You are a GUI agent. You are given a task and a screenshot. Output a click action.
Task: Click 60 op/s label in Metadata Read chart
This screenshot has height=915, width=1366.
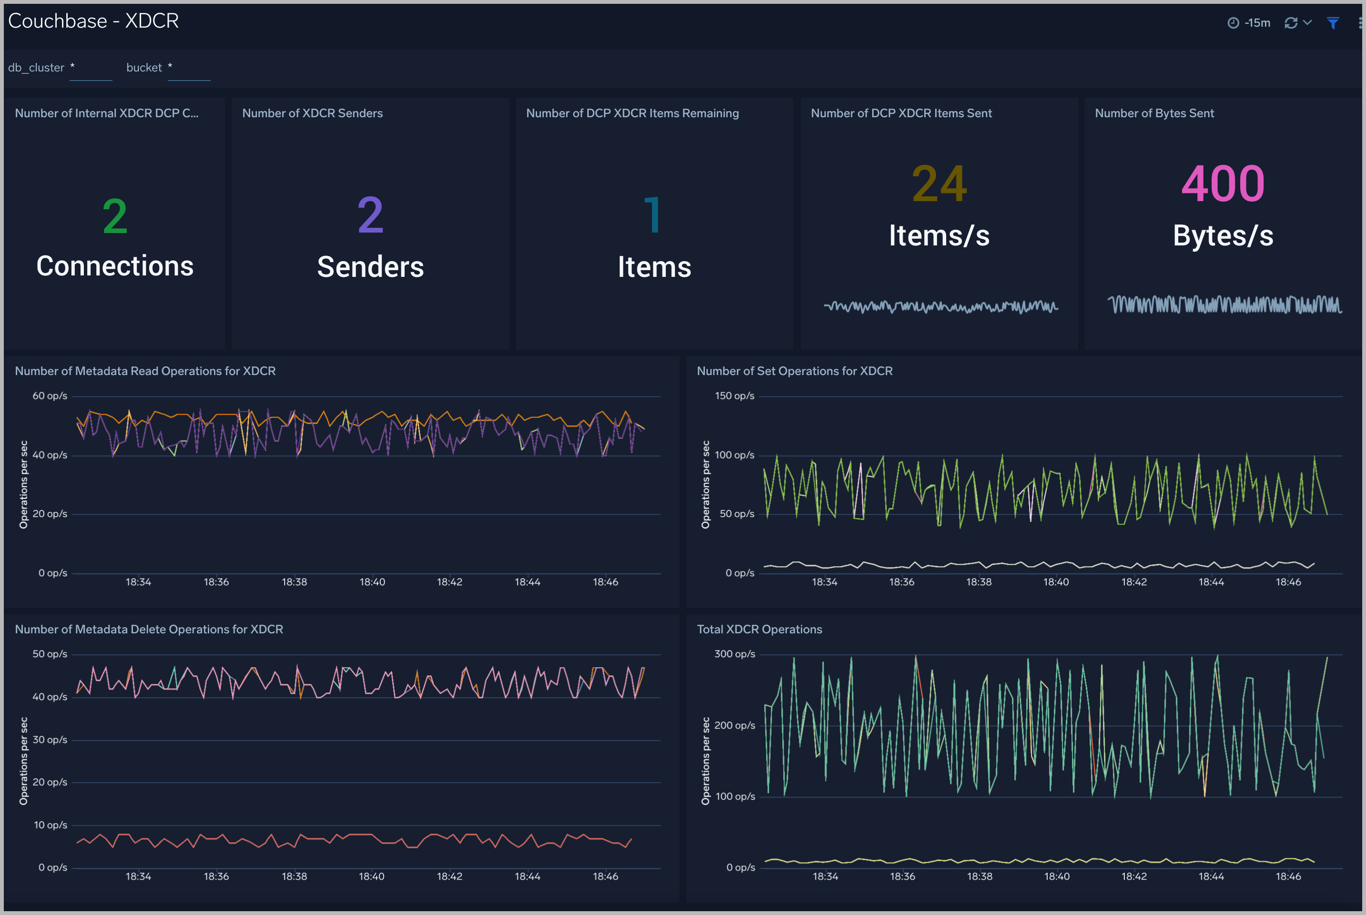click(50, 396)
